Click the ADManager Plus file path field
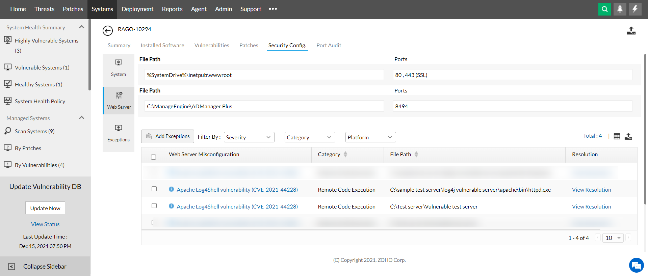 click(x=264, y=106)
